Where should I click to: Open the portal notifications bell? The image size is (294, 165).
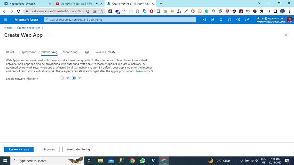[221, 19]
